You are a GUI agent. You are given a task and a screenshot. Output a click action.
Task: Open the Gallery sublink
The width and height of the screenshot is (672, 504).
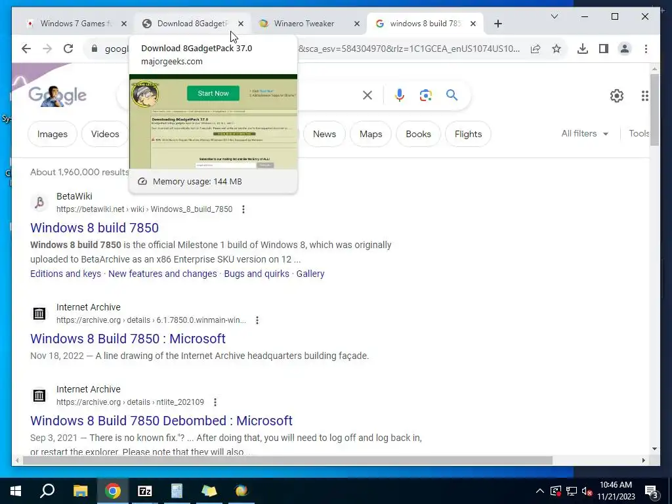coord(310,274)
